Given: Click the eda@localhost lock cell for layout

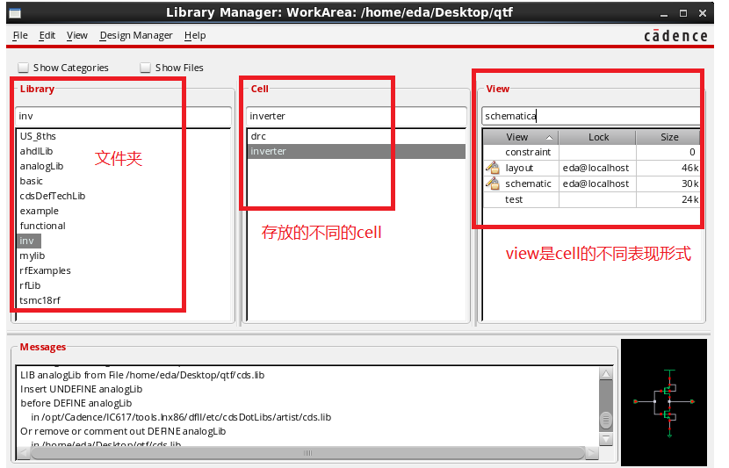Looking at the screenshot, I should coord(597,168).
